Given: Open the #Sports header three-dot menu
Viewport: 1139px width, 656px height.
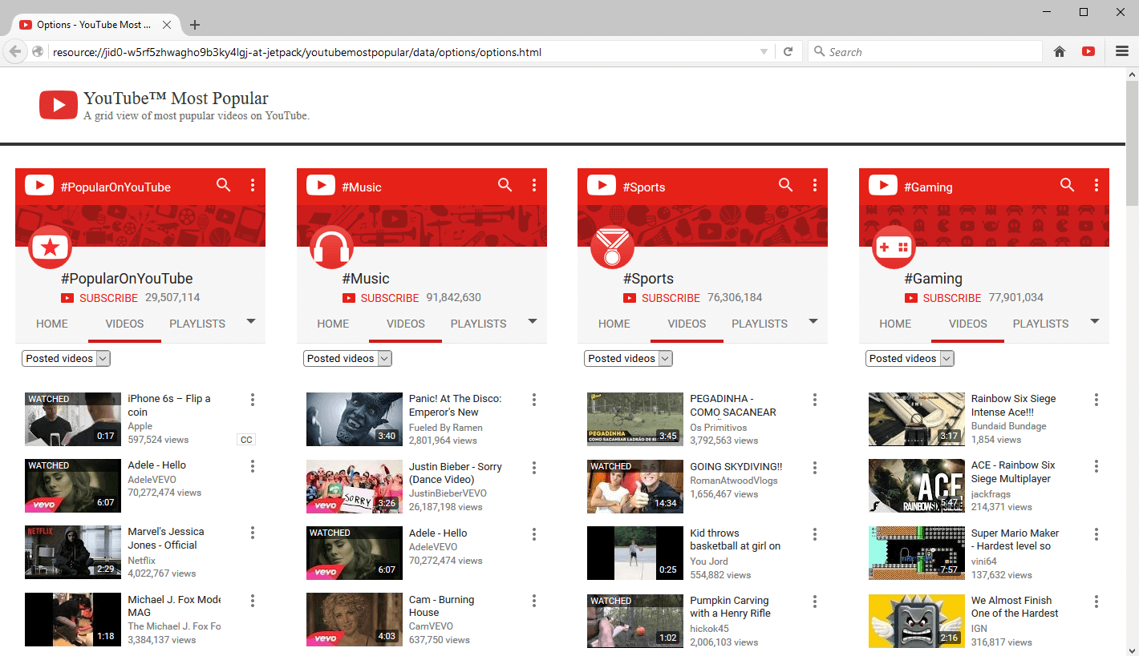Looking at the screenshot, I should (x=815, y=185).
